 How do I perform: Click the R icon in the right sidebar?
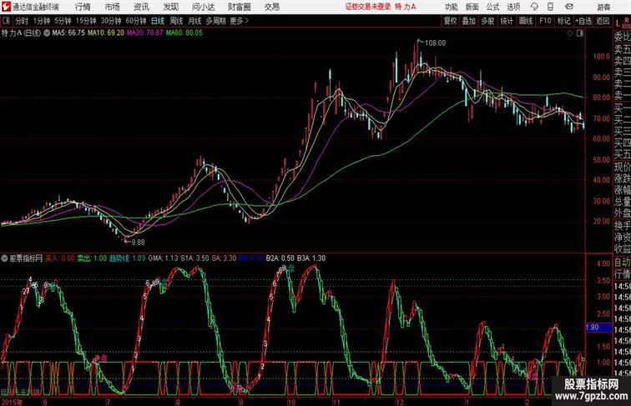(x=627, y=20)
